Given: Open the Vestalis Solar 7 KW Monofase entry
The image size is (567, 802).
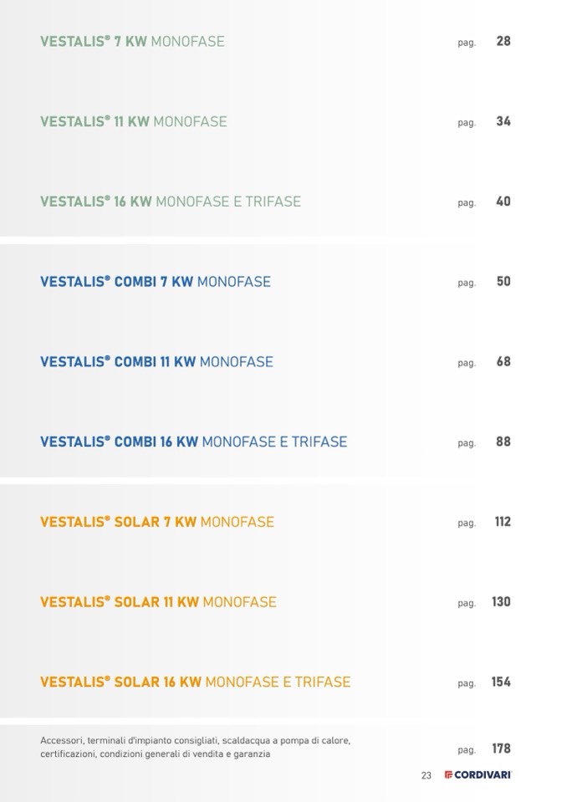Looking at the screenshot, I should (x=156, y=522).
